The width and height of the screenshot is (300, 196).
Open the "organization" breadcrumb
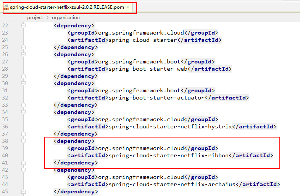pyautogui.click(x=66, y=17)
